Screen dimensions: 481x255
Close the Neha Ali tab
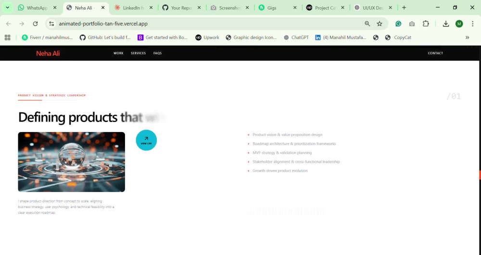click(103, 8)
